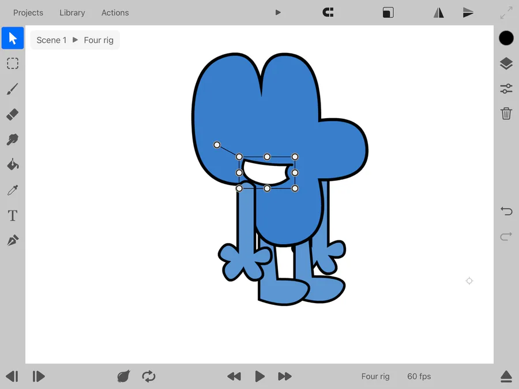
Task: Go back to Scene 1 breadcrumb
Action: (51, 40)
